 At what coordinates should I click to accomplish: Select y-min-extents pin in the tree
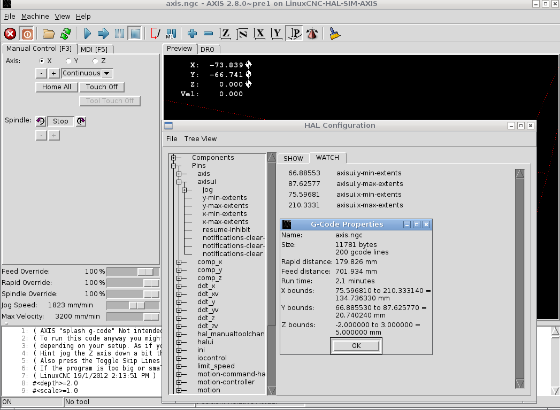[x=225, y=198]
